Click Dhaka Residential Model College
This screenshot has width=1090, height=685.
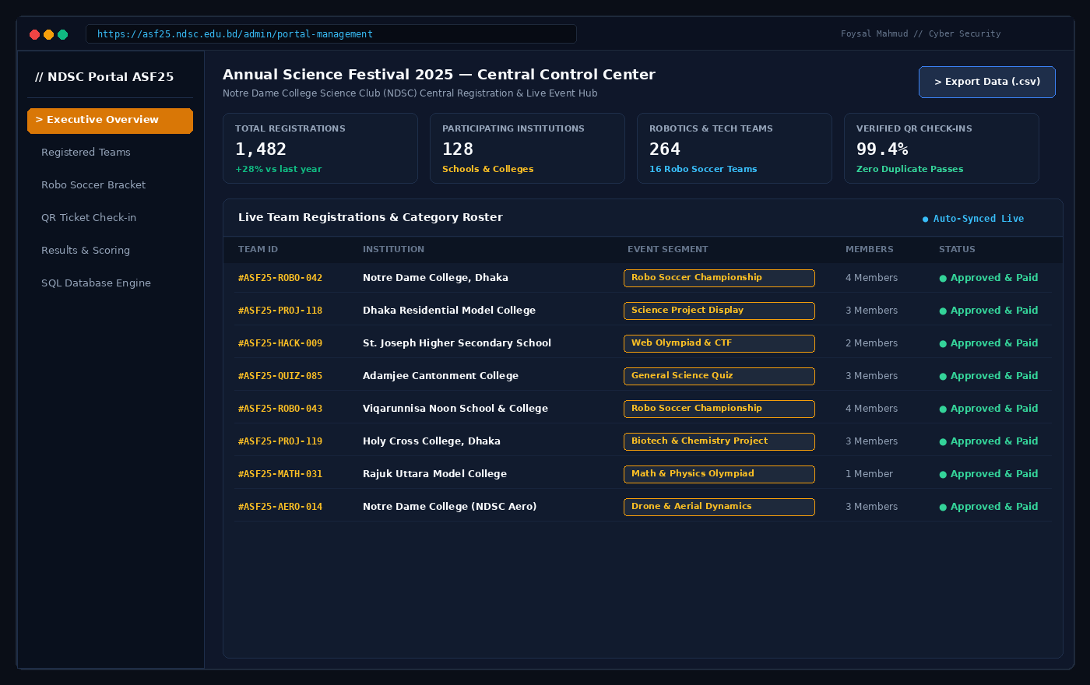449,311
